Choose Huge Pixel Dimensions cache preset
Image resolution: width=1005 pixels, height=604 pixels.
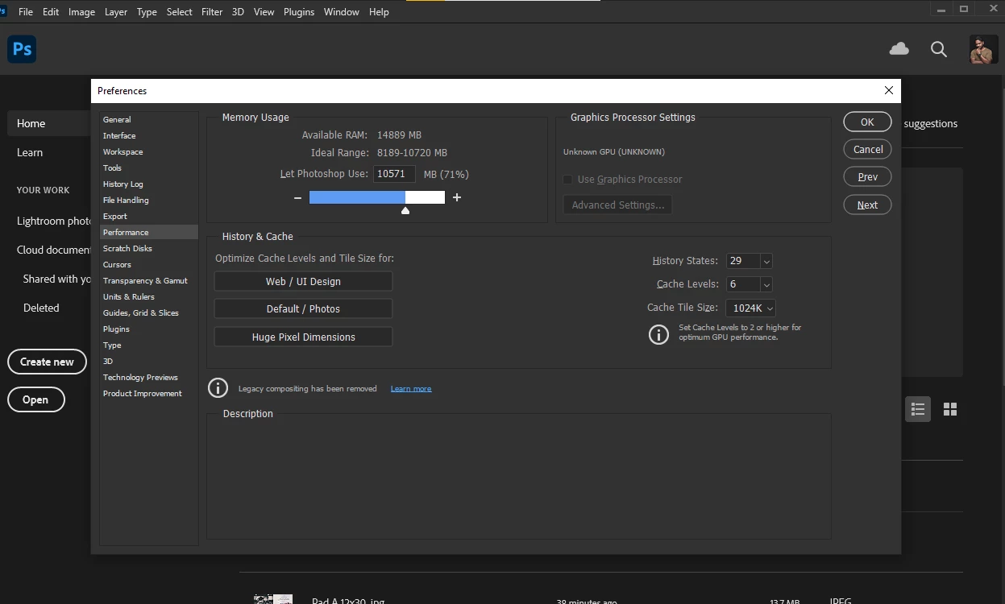point(303,337)
